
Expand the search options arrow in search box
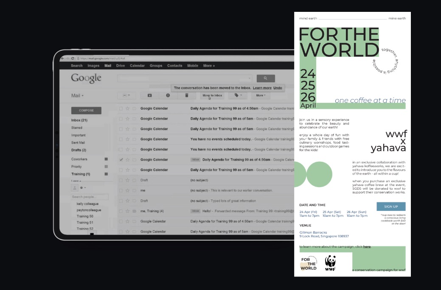click(250, 78)
